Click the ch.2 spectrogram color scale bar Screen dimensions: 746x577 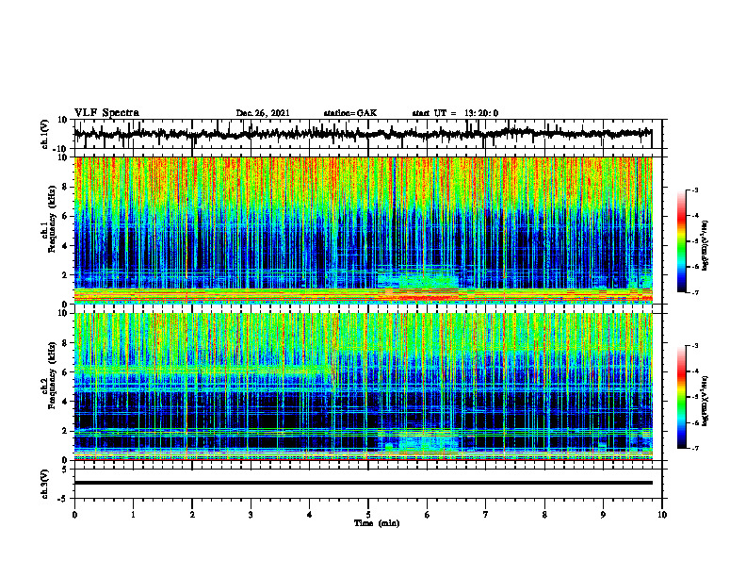point(681,397)
